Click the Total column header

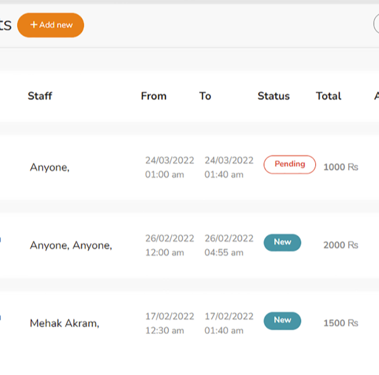click(x=328, y=96)
